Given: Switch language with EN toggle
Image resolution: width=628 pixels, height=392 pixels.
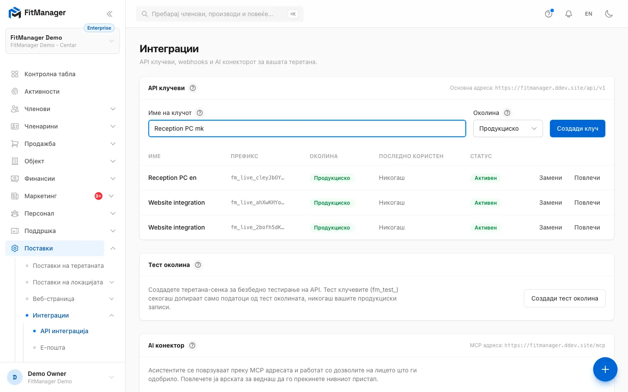Looking at the screenshot, I should tap(589, 14).
